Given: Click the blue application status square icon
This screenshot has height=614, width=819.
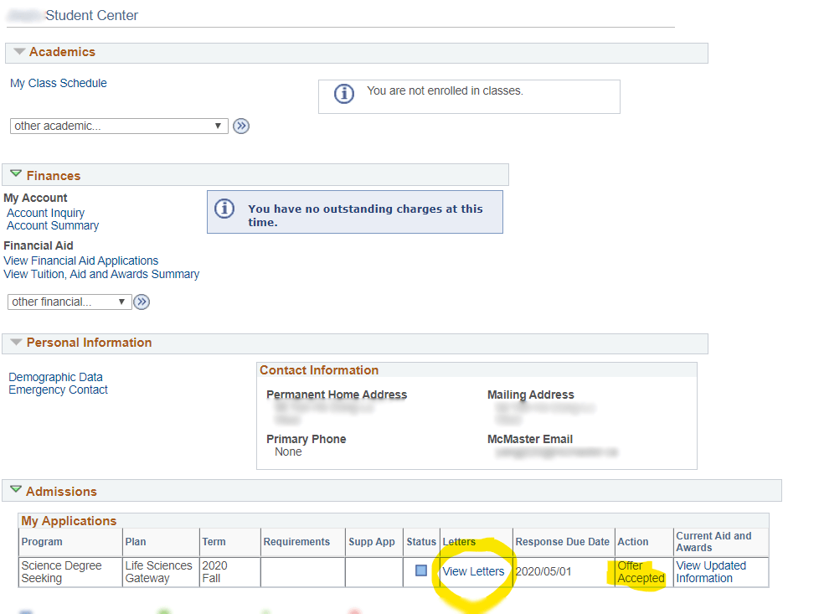Looking at the screenshot, I should point(421,570).
